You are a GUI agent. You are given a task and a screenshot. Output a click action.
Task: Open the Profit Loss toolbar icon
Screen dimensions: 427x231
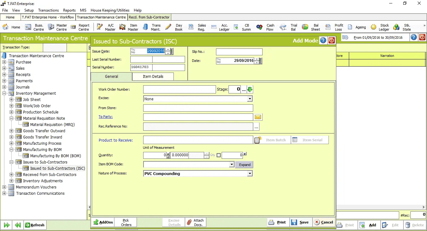coord(334,27)
